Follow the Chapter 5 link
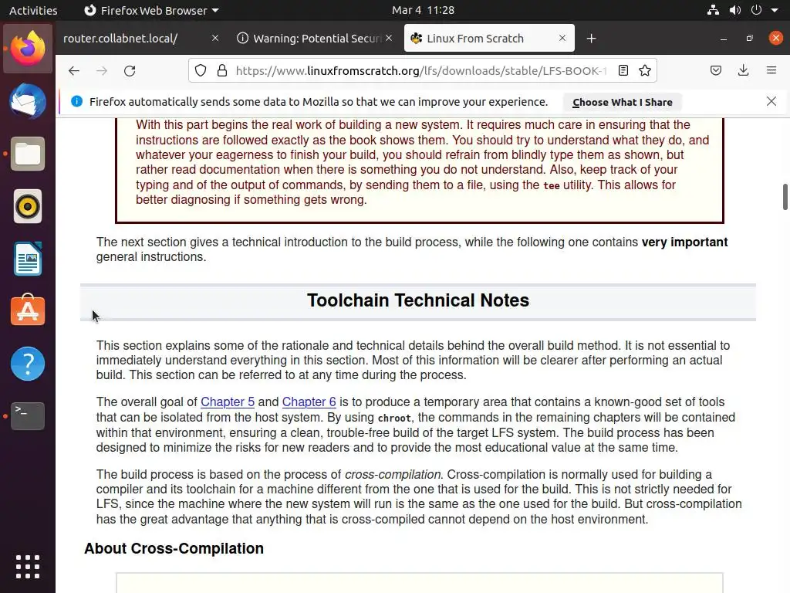Screen dimensions: 790x593 [228, 402]
